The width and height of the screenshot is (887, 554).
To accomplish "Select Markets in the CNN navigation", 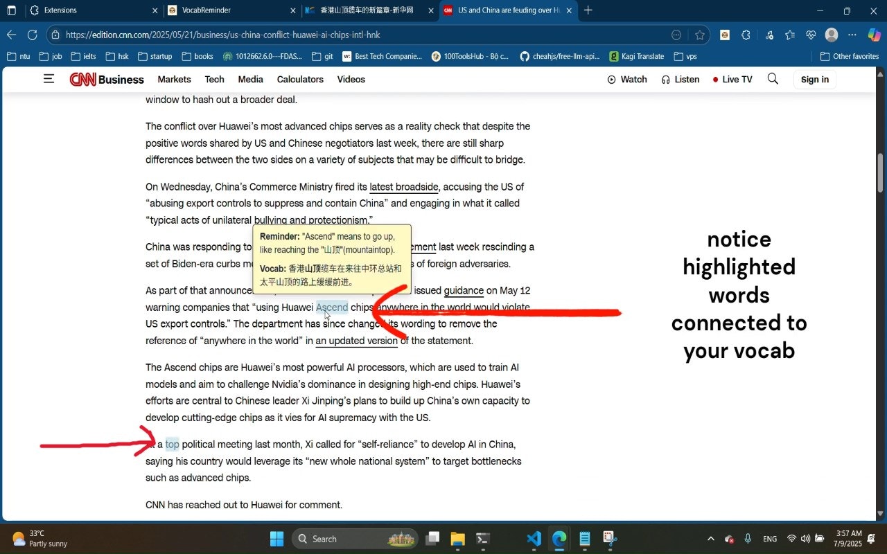I will [174, 79].
